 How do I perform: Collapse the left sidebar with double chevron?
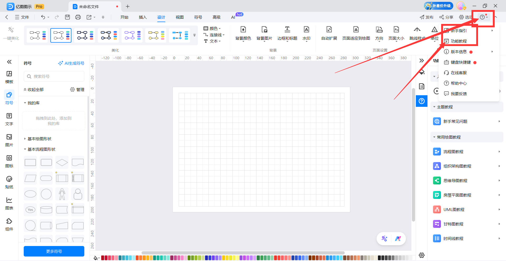[x=9, y=62]
